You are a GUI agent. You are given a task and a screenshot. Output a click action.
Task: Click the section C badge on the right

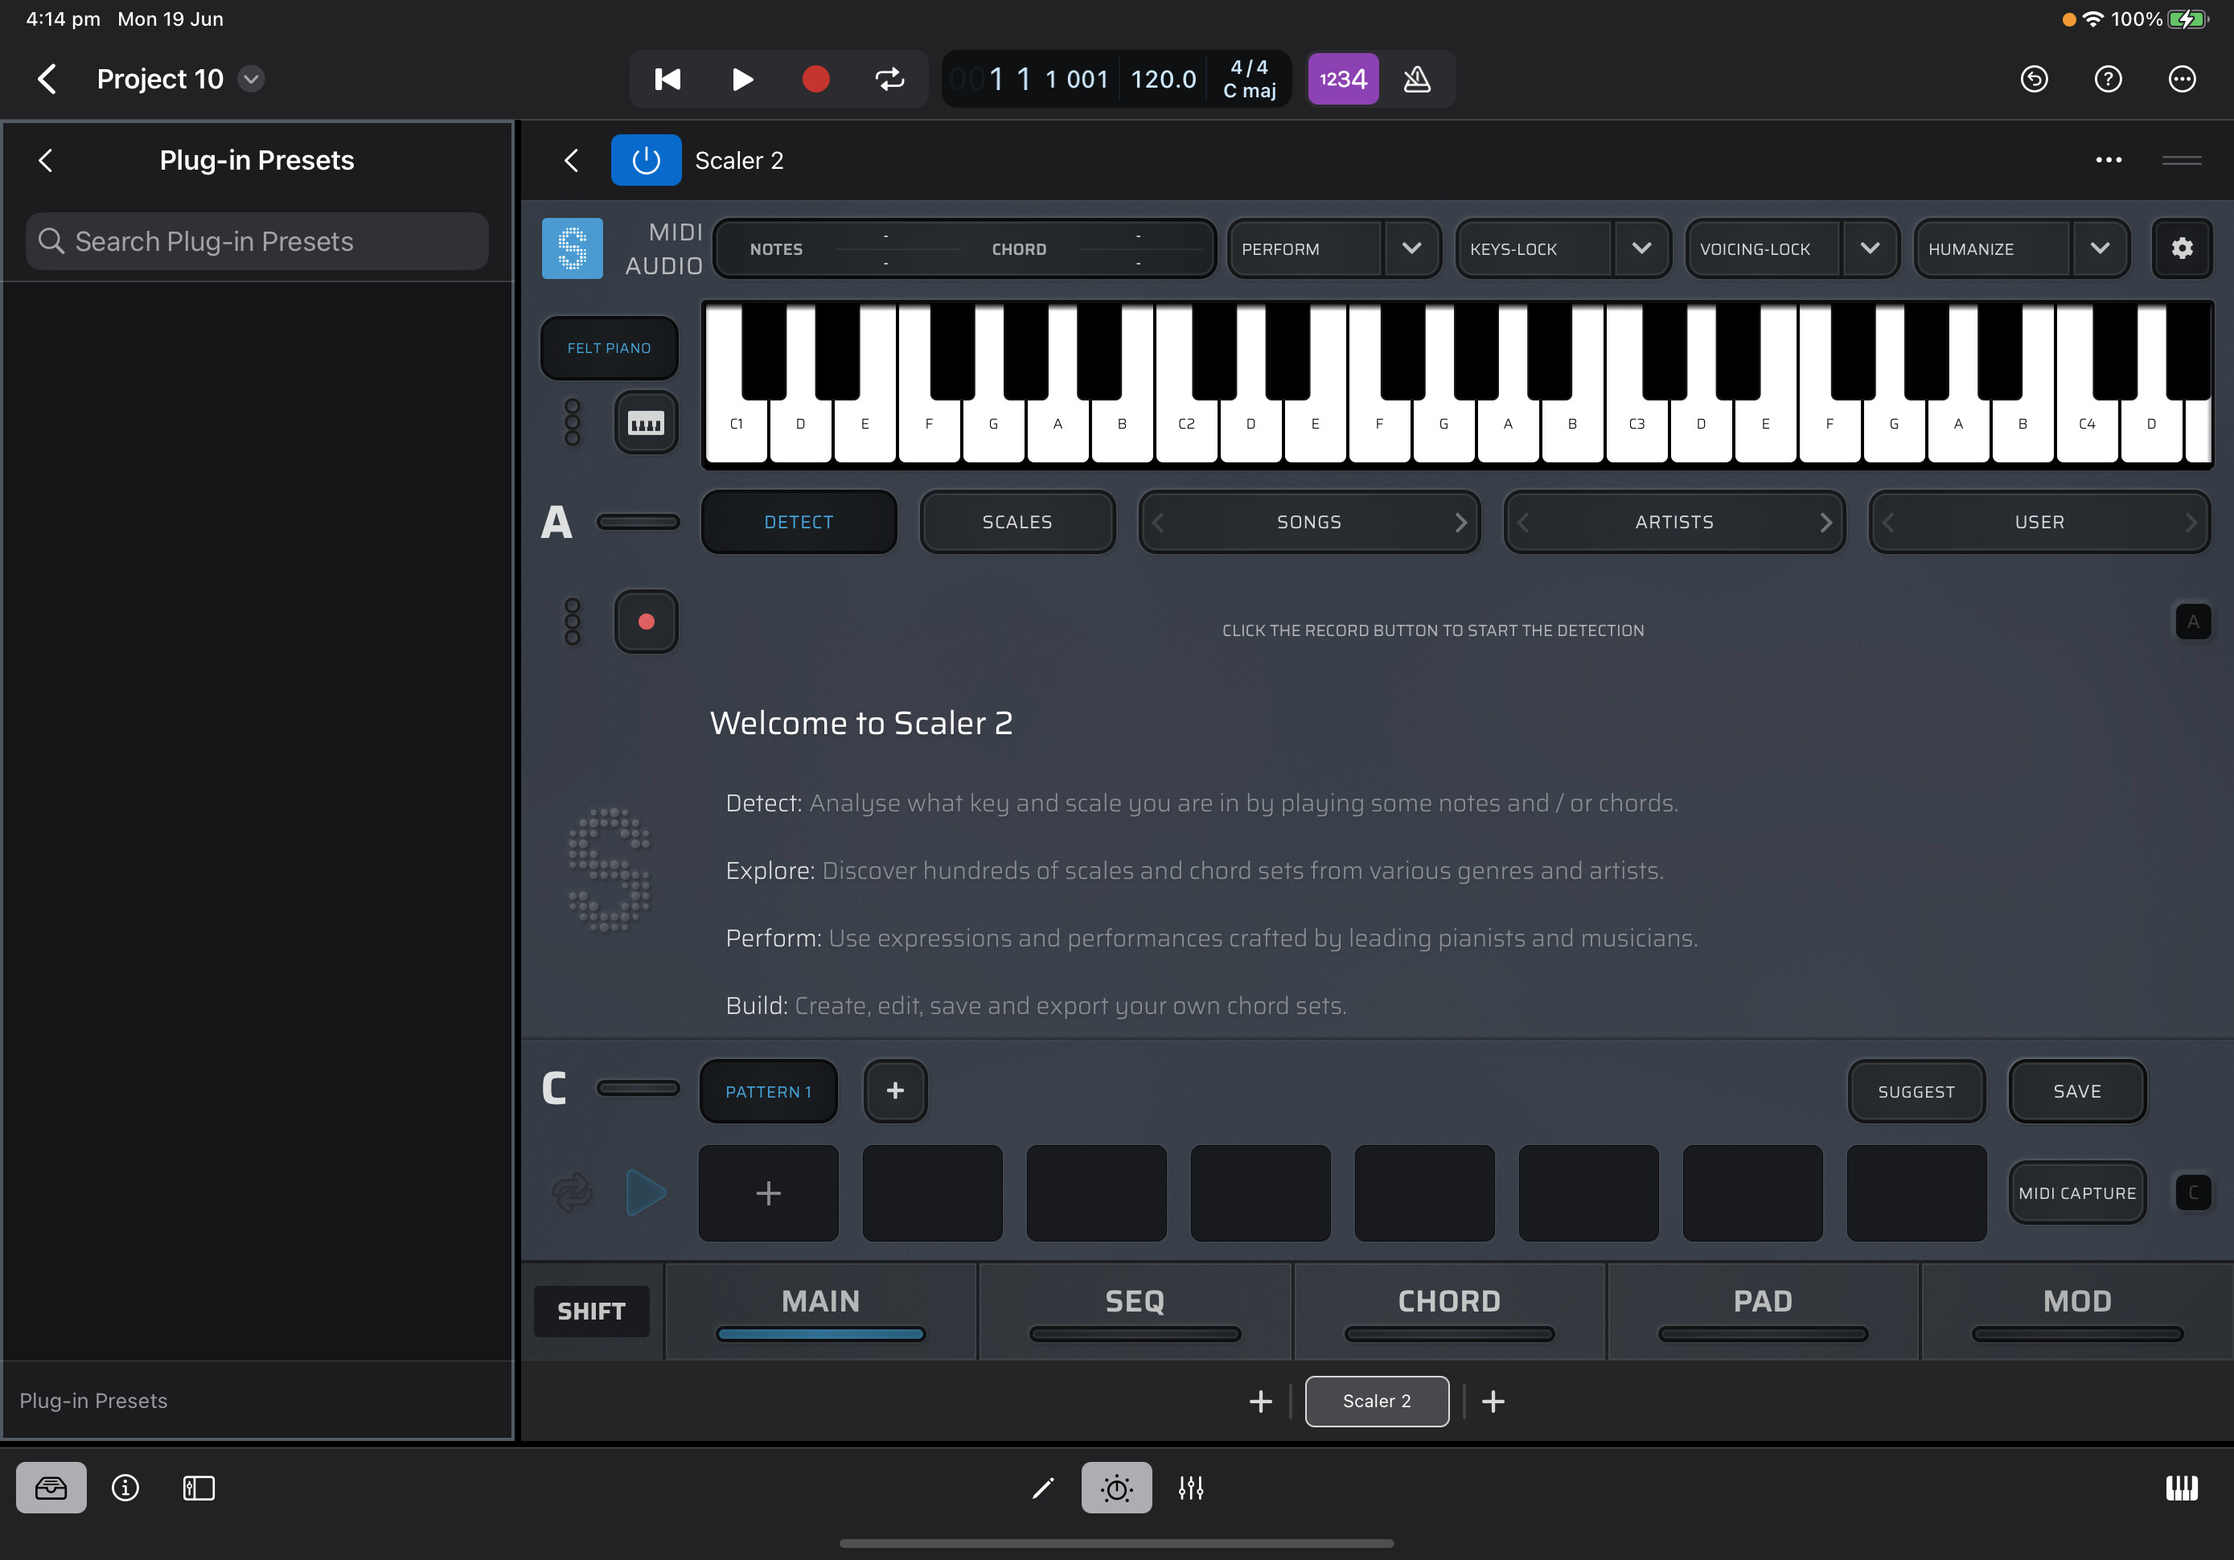[2193, 1193]
